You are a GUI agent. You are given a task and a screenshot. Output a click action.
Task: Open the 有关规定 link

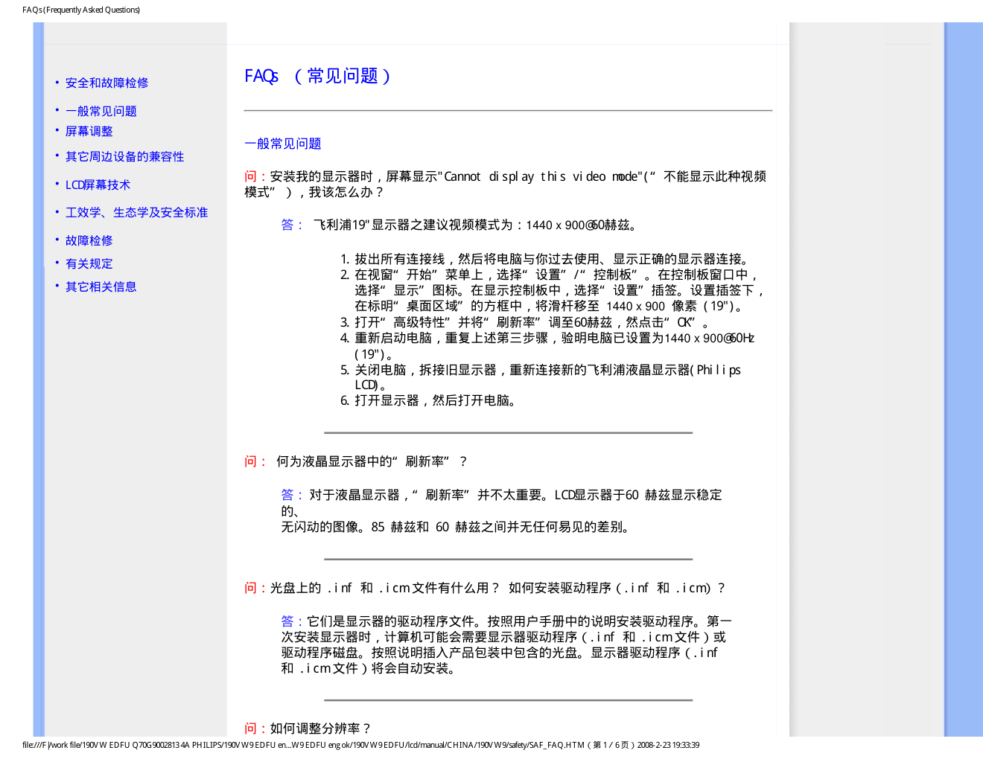tap(89, 263)
